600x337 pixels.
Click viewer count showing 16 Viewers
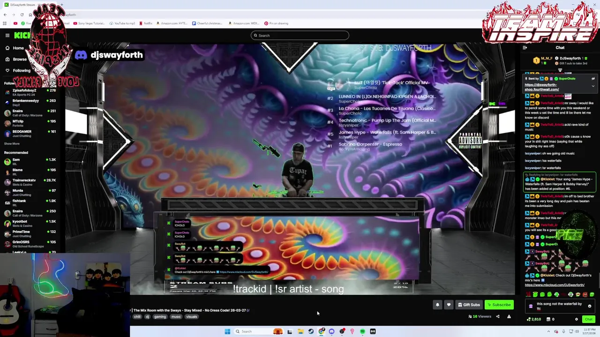pyautogui.click(x=480, y=316)
